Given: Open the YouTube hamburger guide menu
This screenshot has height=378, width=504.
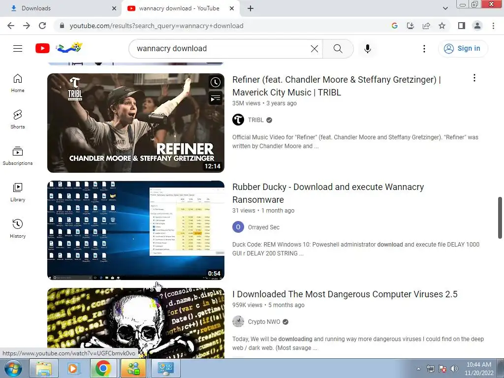Looking at the screenshot, I should [x=18, y=49].
